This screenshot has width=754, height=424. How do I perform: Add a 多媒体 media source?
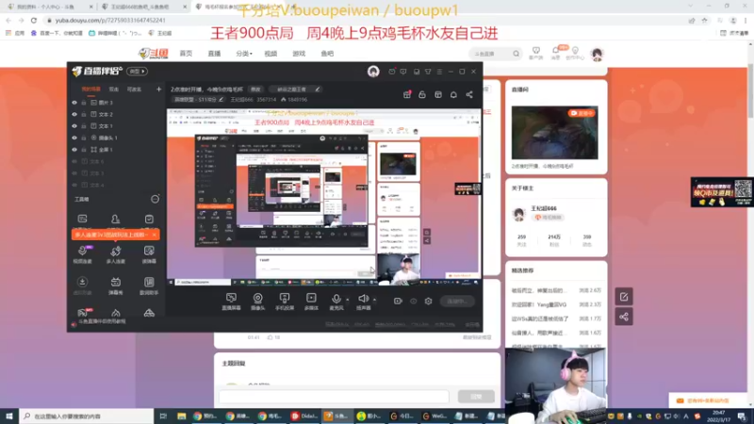click(311, 299)
